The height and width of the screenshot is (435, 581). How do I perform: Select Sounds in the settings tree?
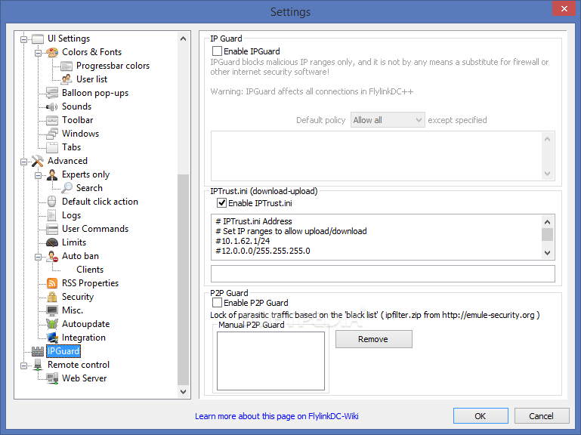tap(76, 106)
